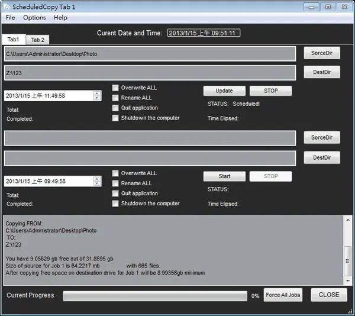355x316 pixels.
Task: Click Job 2 DestDir button
Action: point(322,157)
